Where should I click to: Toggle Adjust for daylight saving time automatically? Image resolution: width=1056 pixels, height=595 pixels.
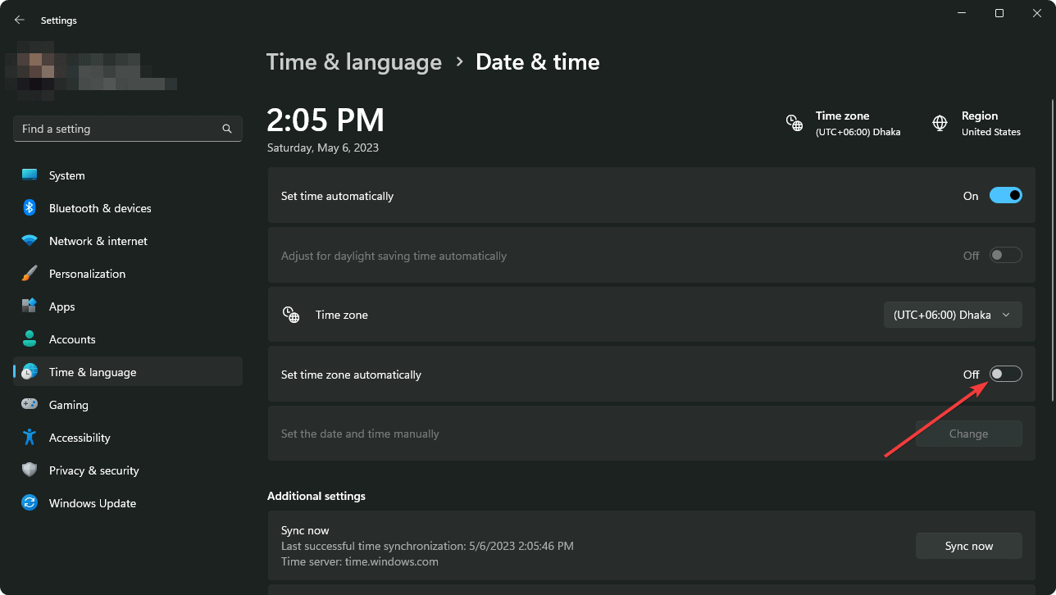[1006, 255]
